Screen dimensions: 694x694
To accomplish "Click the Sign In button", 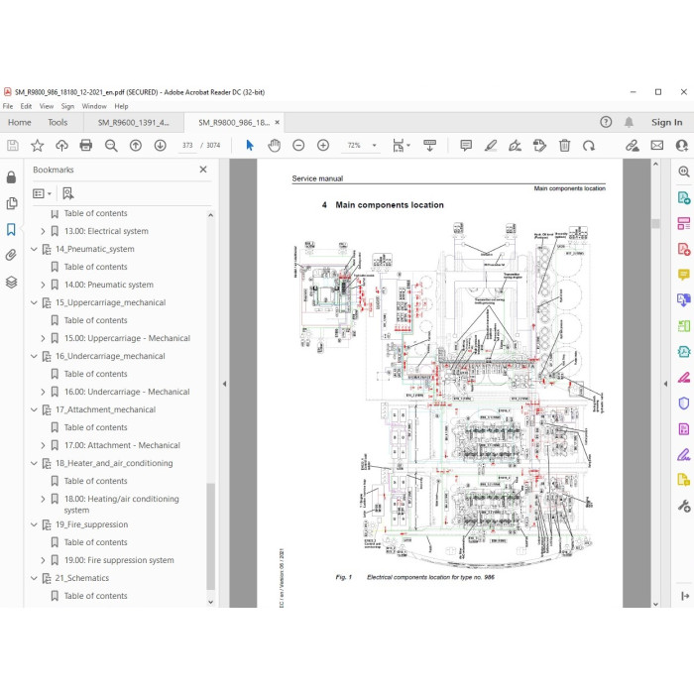I will (x=666, y=122).
